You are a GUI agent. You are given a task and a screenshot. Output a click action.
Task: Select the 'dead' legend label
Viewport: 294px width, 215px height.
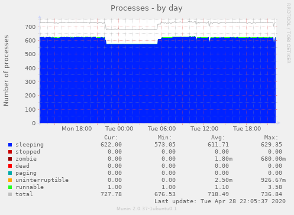[22, 166]
